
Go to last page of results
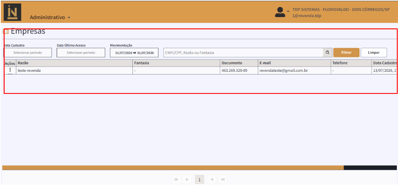point(222,179)
